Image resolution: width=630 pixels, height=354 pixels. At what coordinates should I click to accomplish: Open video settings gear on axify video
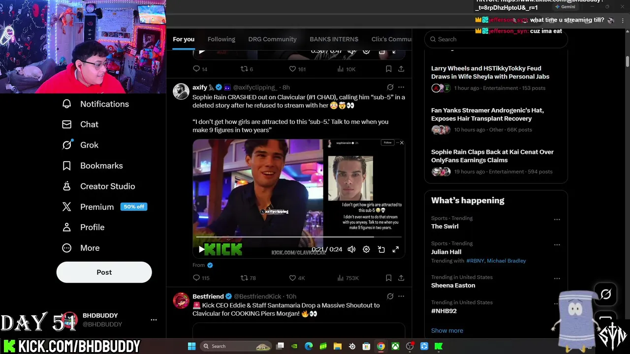pos(366,249)
